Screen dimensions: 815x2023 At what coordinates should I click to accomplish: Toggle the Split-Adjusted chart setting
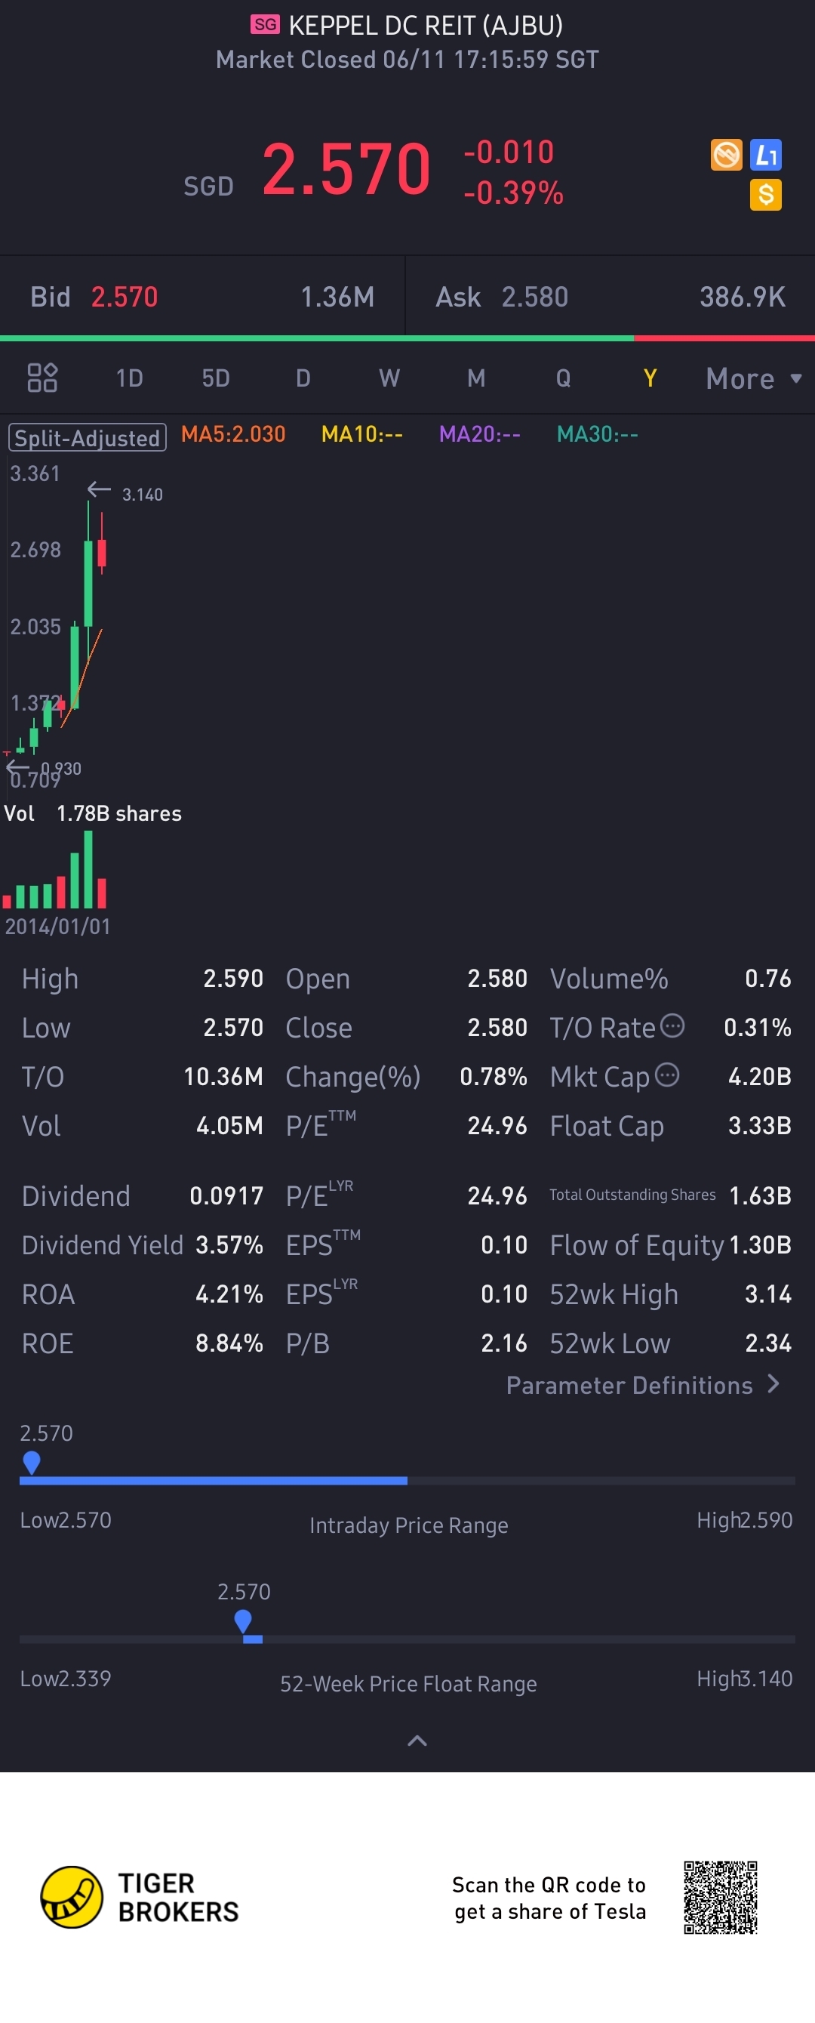87,437
